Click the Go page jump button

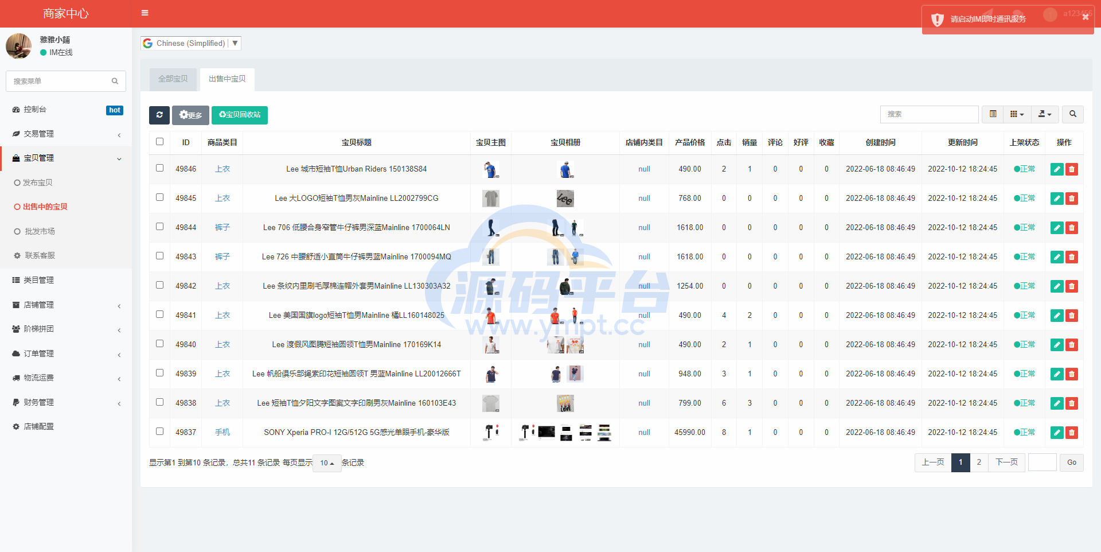point(1072,462)
